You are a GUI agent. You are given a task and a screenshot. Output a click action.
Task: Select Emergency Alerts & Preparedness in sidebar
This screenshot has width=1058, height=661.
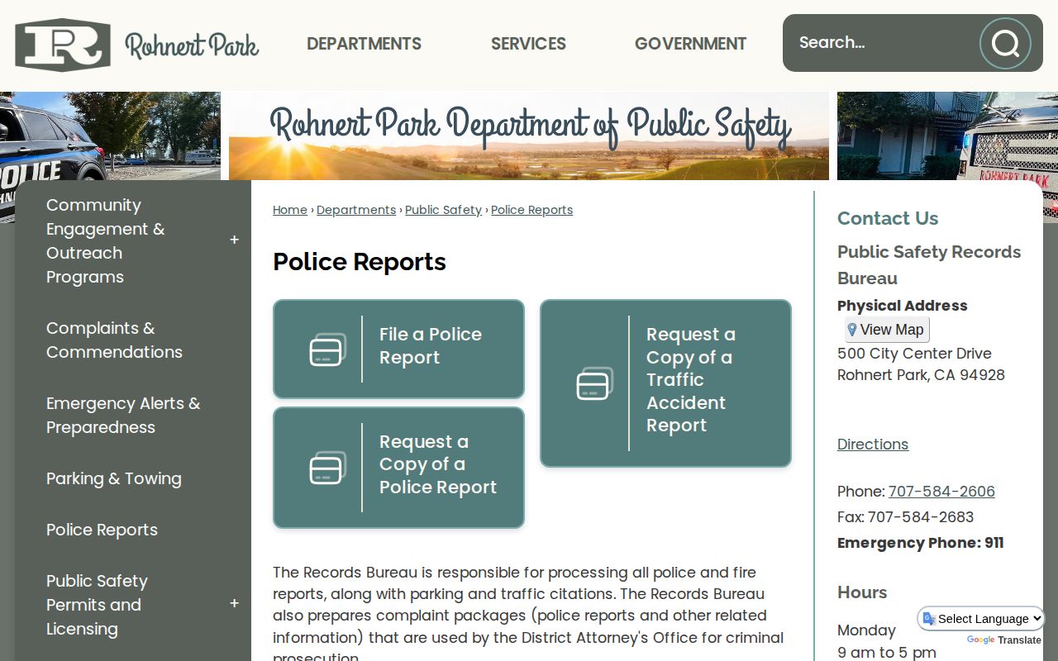(x=132, y=415)
